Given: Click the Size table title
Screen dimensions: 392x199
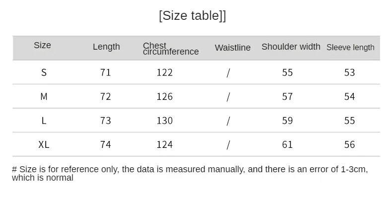Looking at the screenshot, I should (192, 15).
